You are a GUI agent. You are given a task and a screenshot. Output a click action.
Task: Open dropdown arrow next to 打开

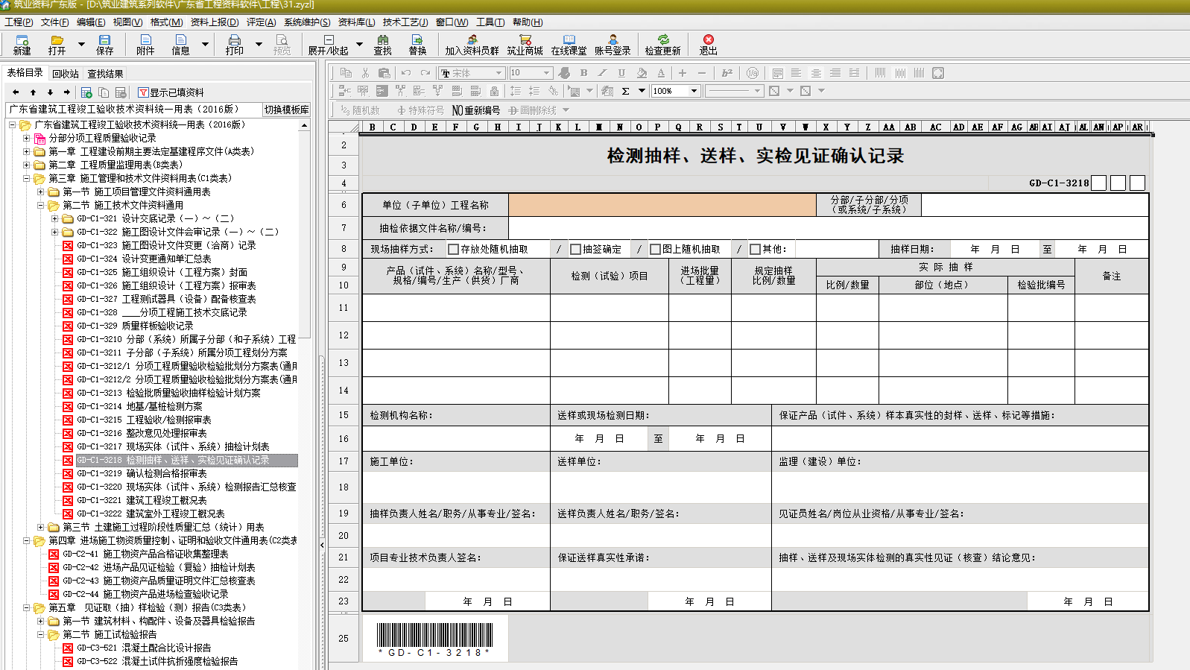[x=80, y=44]
